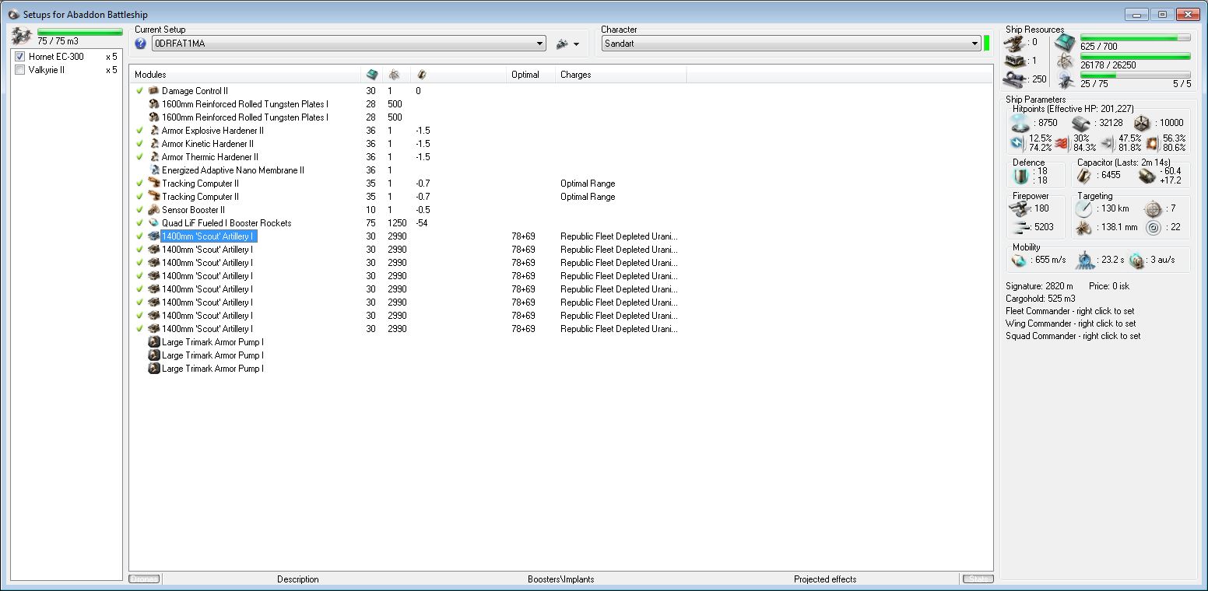Check the Valkyrie II drone checkbox
This screenshot has height=591, width=1208.
[x=20, y=70]
